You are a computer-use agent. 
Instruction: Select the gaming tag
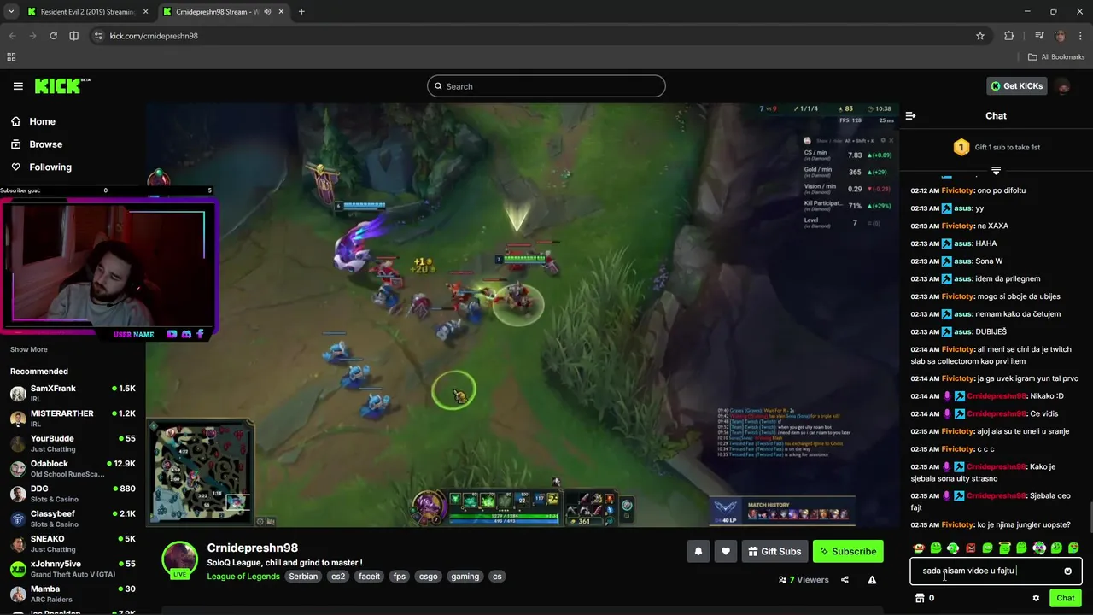(x=465, y=577)
